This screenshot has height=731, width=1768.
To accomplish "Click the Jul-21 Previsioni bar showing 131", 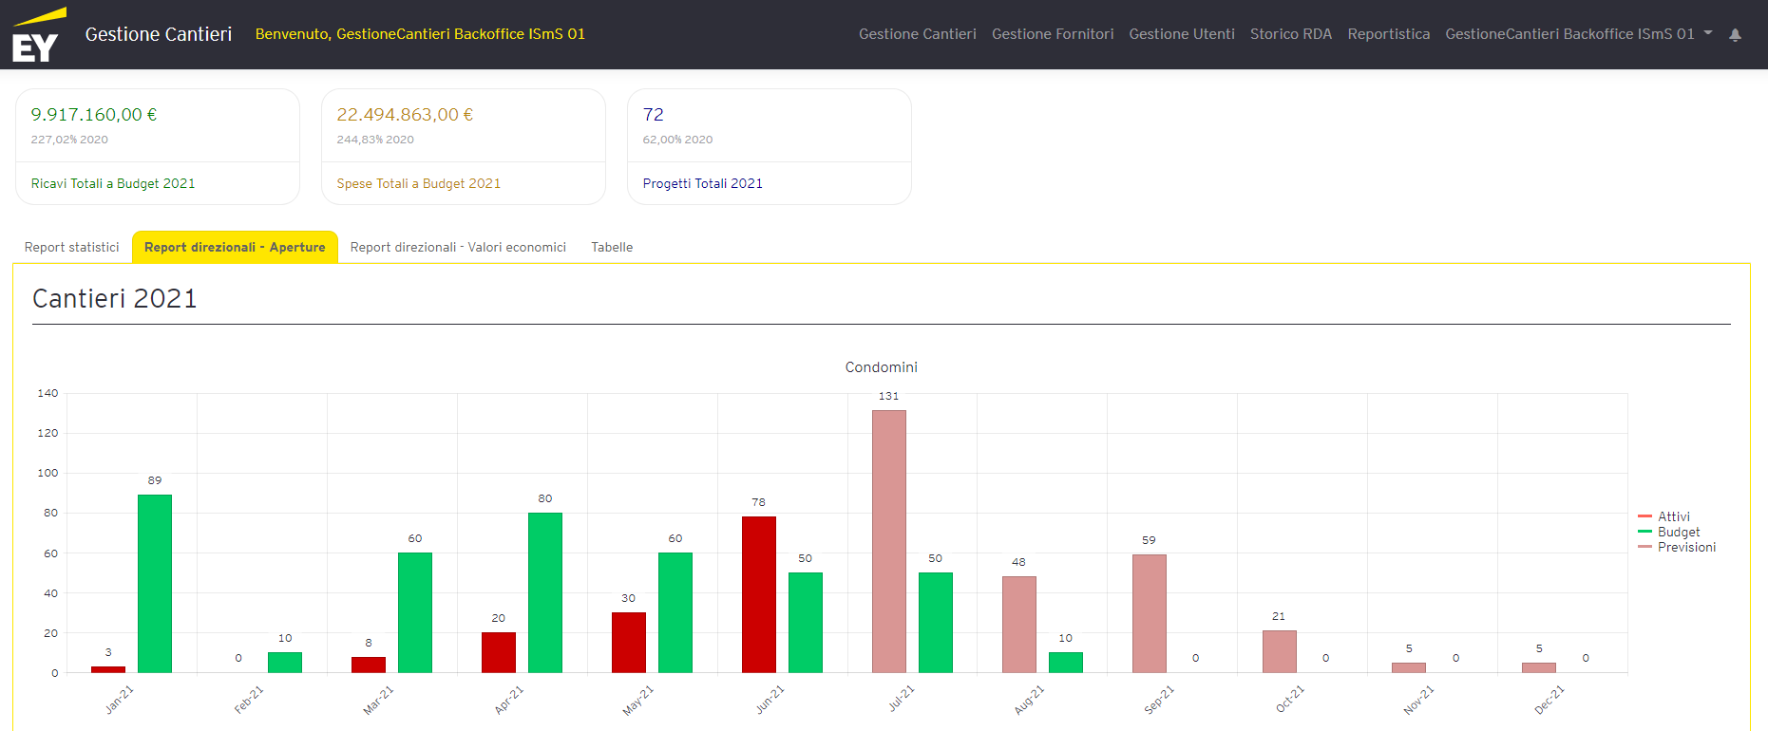I will (x=888, y=541).
